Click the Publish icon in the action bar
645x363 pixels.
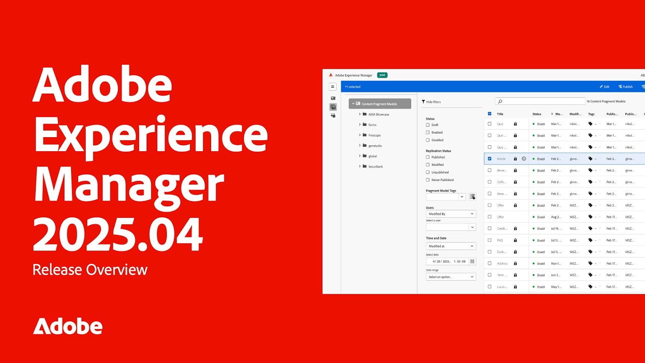(x=619, y=87)
